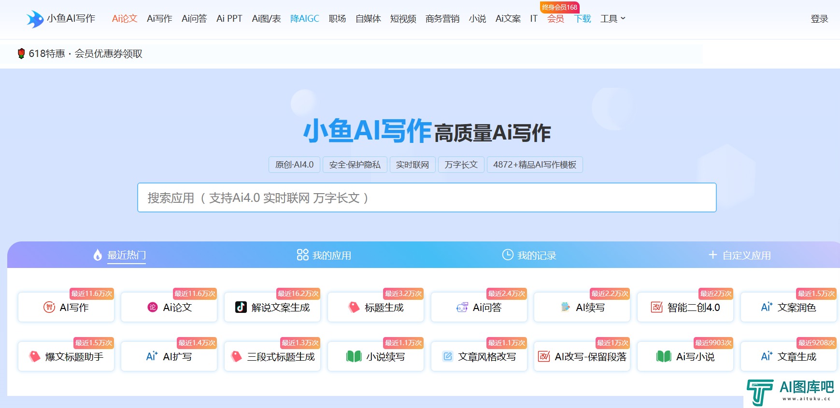Click the Ai sparkle icon of AI扩写
Viewport: 840px width, 408px height.
tap(152, 356)
